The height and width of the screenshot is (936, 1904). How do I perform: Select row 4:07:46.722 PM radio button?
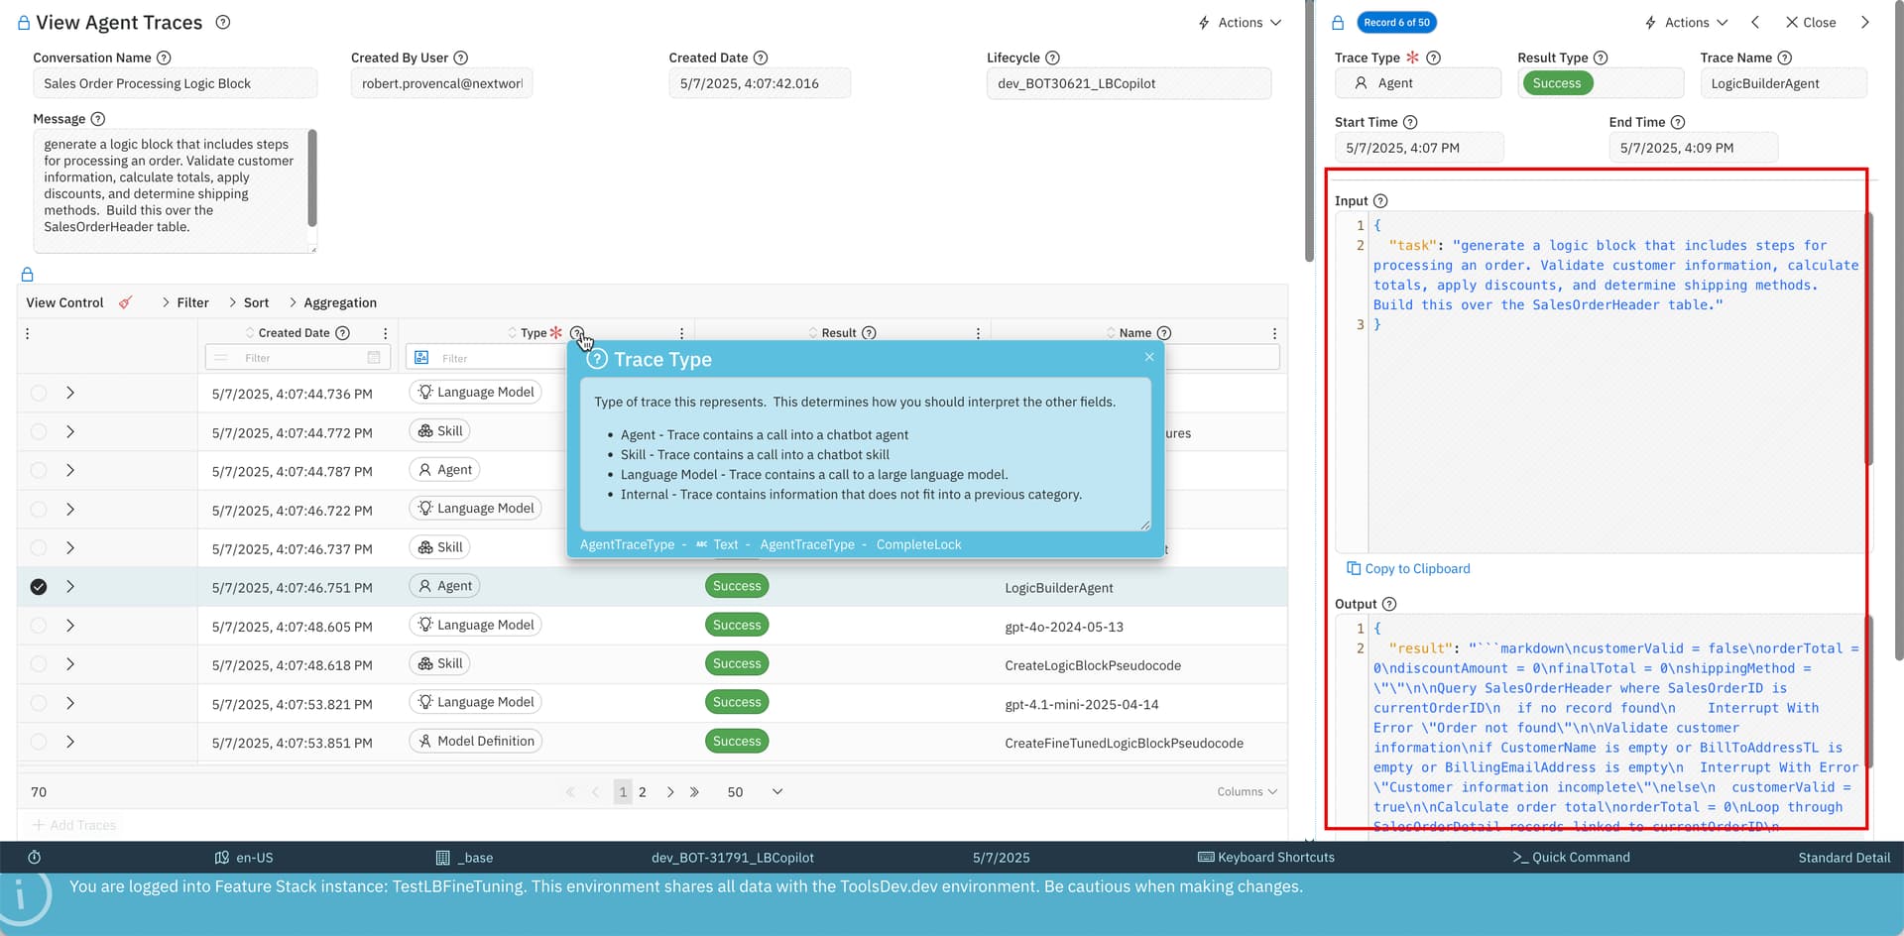(39, 509)
